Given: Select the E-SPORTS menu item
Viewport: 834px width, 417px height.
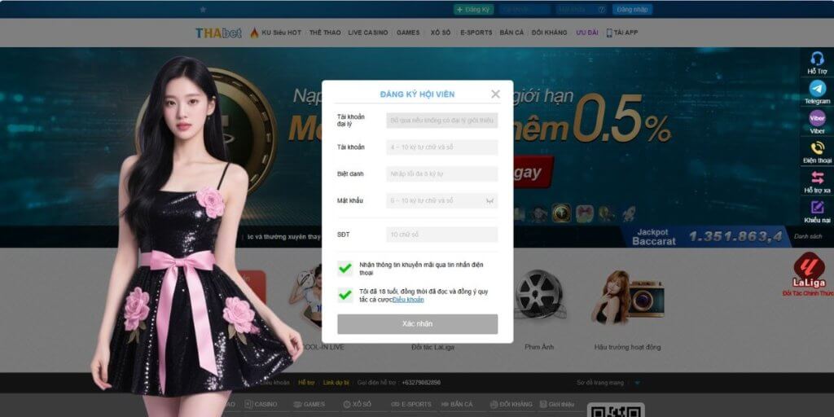Looking at the screenshot, I should [x=476, y=33].
